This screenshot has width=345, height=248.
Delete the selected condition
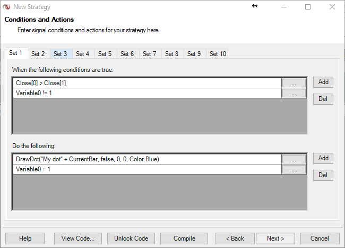pyautogui.click(x=323, y=99)
